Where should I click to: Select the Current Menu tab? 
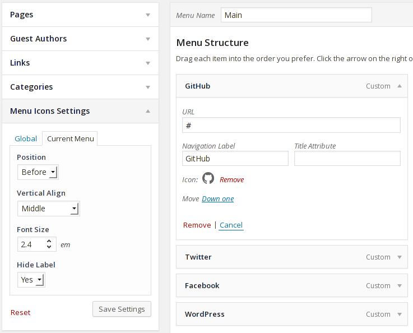tap(71, 138)
